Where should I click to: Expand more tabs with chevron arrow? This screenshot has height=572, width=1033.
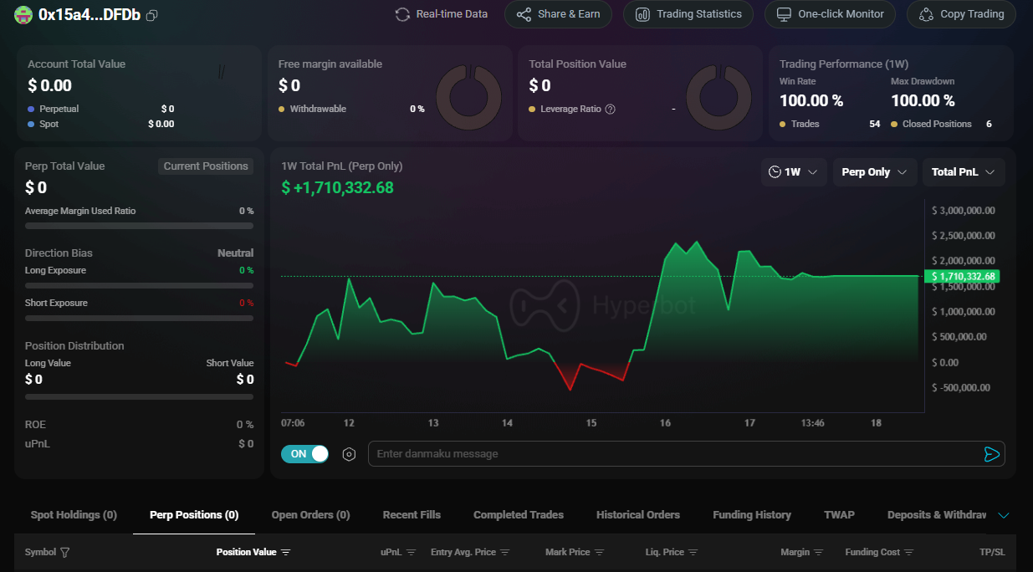click(x=1004, y=515)
